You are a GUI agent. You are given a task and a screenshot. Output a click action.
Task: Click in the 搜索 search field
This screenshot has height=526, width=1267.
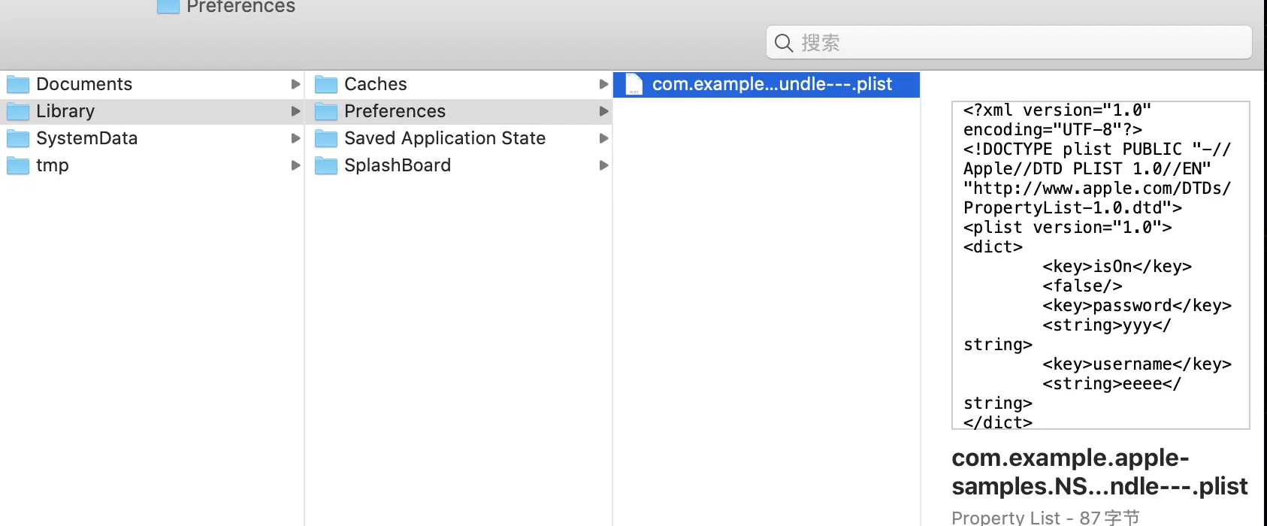pos(1009,43)
